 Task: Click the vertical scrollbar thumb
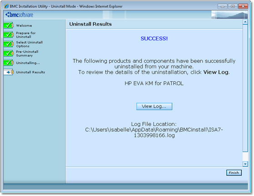pyautogui.click(x=245, y=88)
